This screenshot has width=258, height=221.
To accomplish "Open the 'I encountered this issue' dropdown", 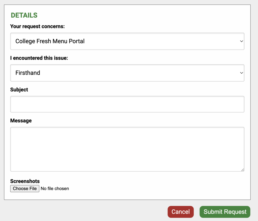I will click(127, 73).
